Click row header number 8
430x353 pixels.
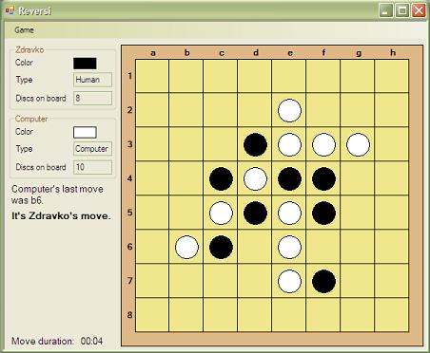point(129,315)
